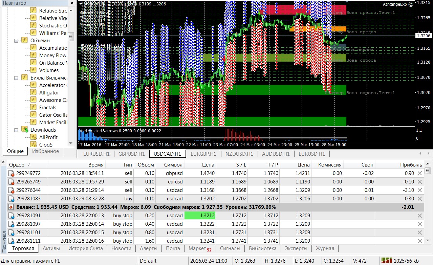Click order icon for ticket 299276044
The height and width of the screenshot is (265, 433).
[12, 190]
